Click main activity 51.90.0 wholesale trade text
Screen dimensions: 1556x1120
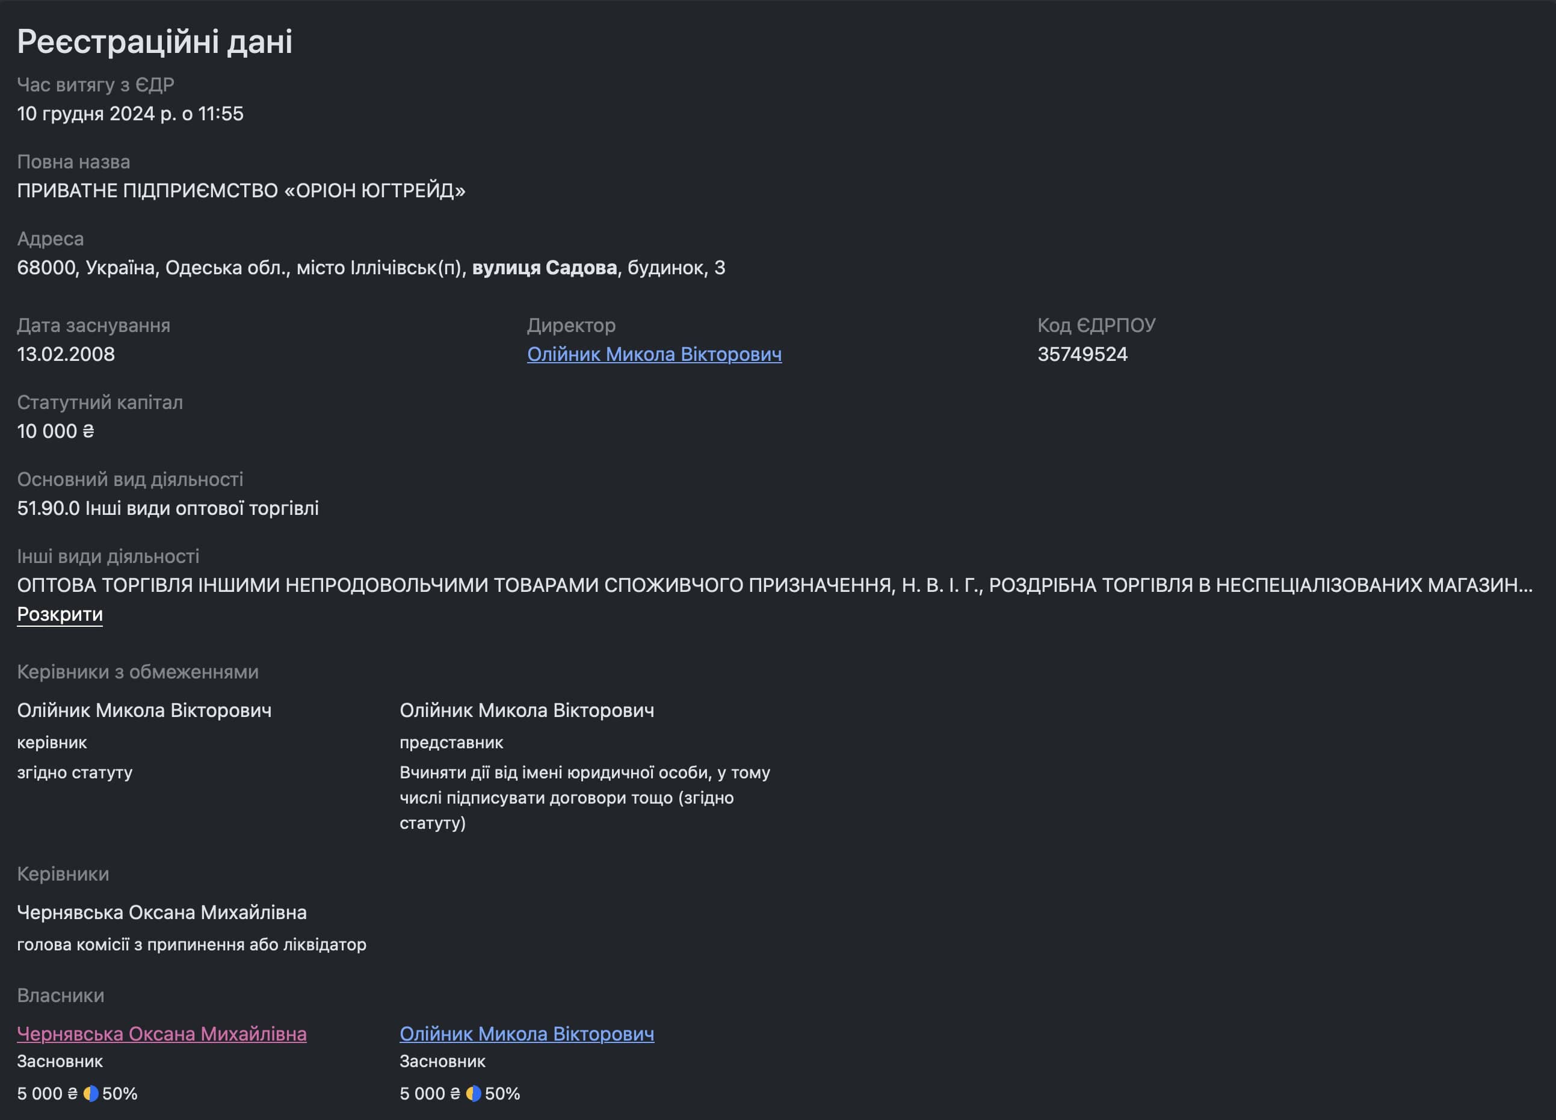(x=168, y=508)
